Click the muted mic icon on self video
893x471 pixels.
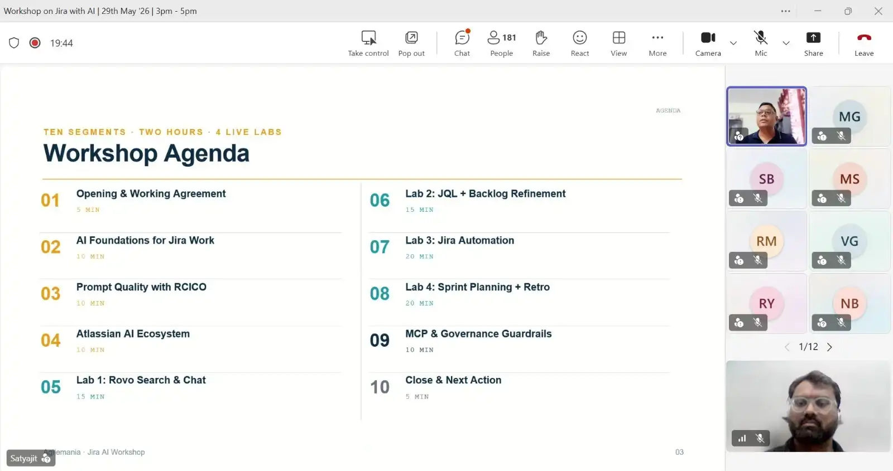tap(760, 439)
